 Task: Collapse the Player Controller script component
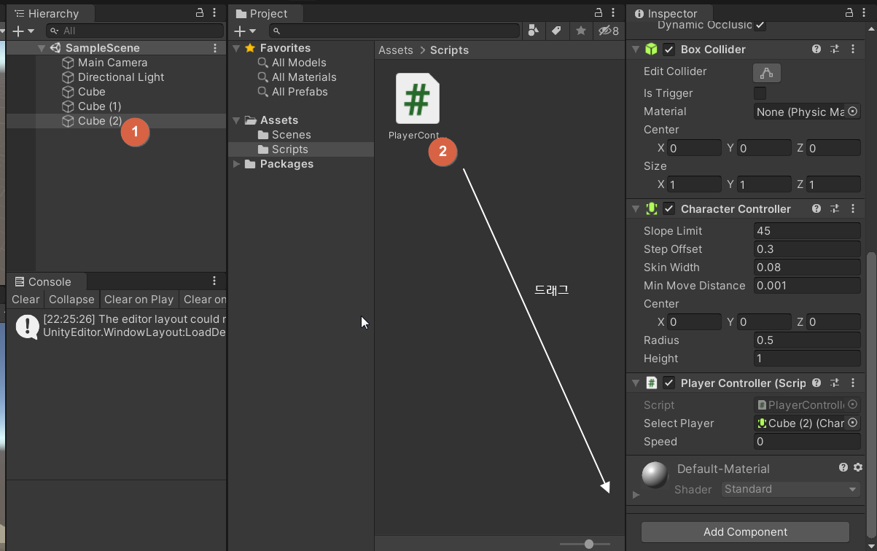pos(636,383)
